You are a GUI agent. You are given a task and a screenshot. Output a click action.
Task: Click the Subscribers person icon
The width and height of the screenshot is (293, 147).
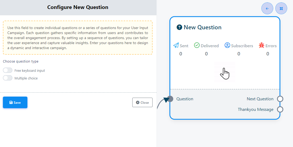pos(227,45)
